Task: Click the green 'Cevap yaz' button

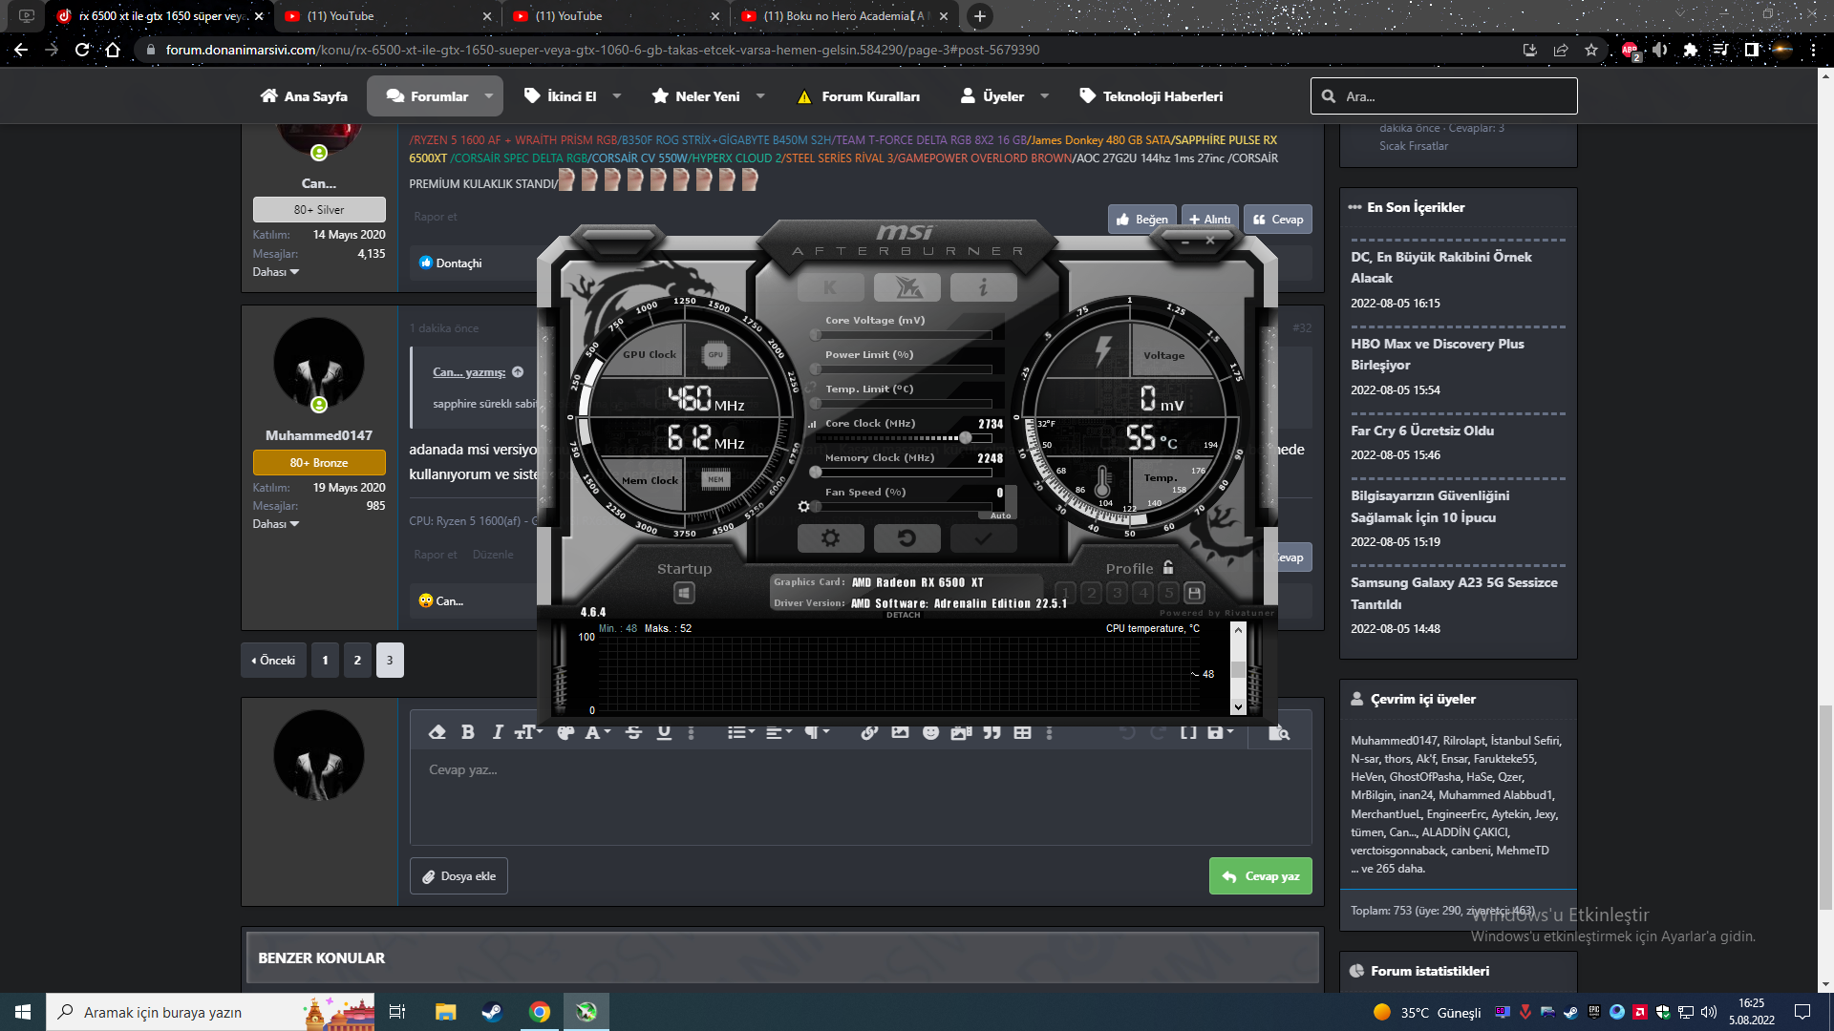Action: (1260, 876)
